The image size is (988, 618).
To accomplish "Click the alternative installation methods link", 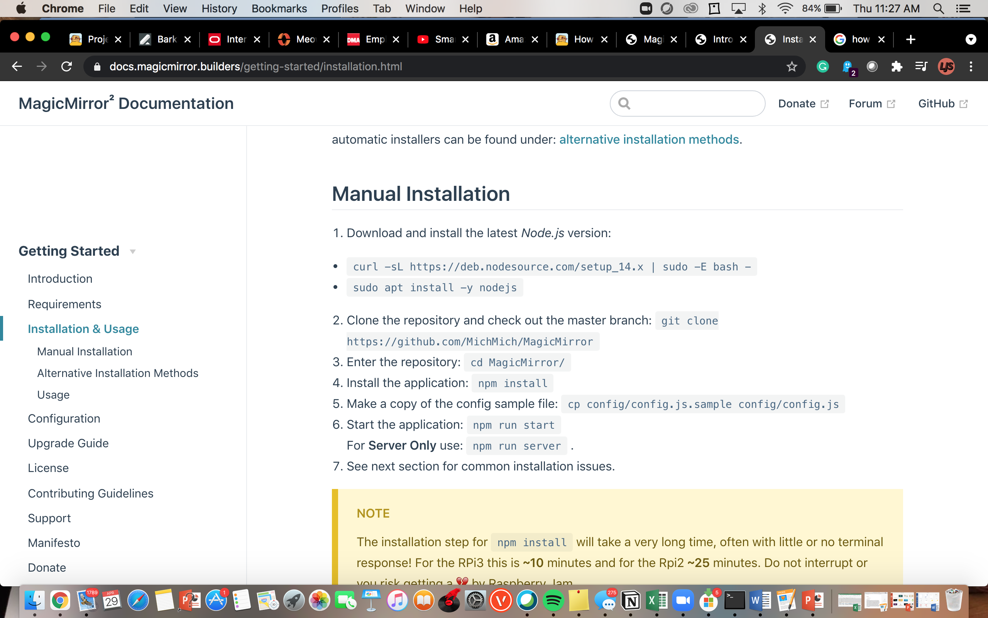I will pos(648,139).
